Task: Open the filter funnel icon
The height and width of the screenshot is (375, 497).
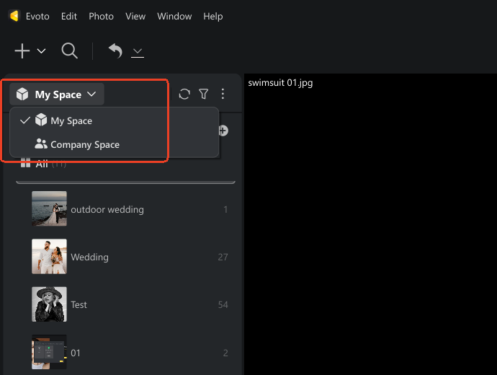Action: click(204, 94)
